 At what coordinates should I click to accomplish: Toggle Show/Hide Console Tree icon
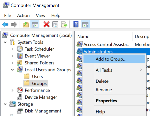[x=35, y=24]
